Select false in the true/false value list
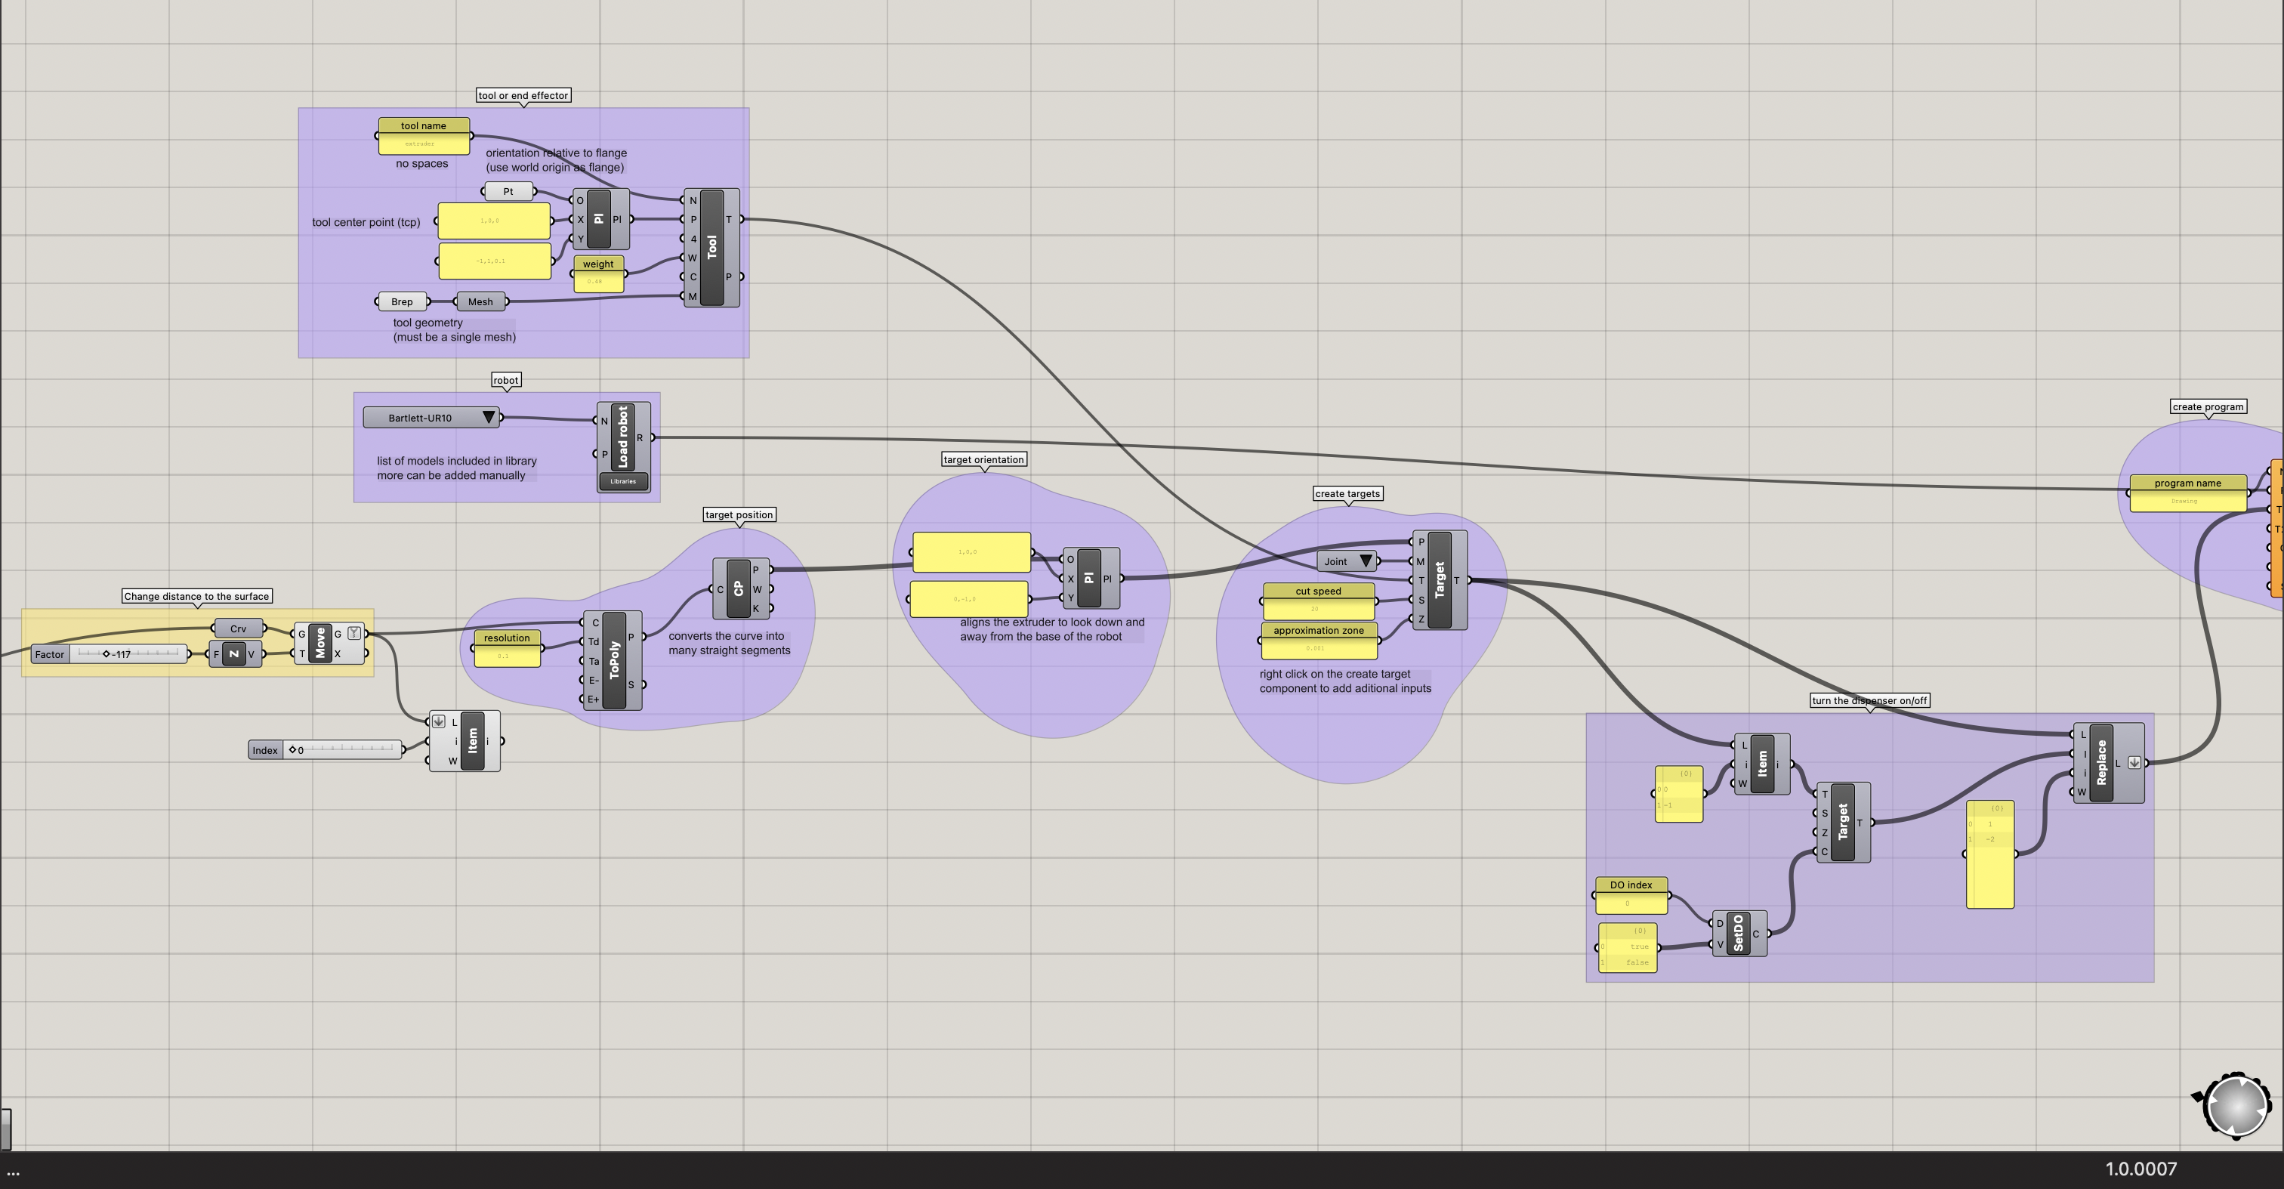The height and width of the screenshot is (1189, 2284). pyautogui.click(x=1637, y=962)
